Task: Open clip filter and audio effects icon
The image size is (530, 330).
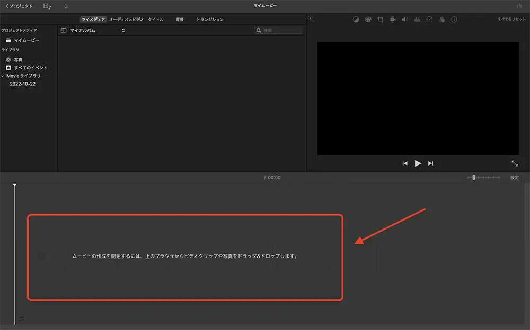Action: [442, 20]
